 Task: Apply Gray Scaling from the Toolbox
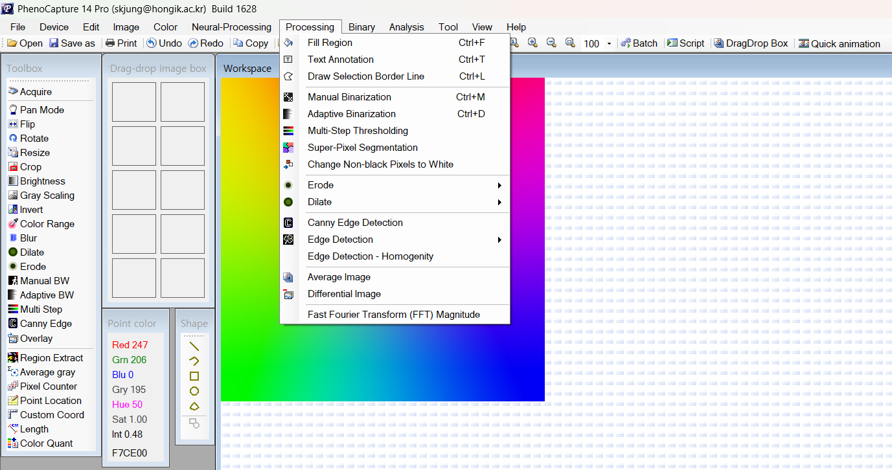(41, 196)
